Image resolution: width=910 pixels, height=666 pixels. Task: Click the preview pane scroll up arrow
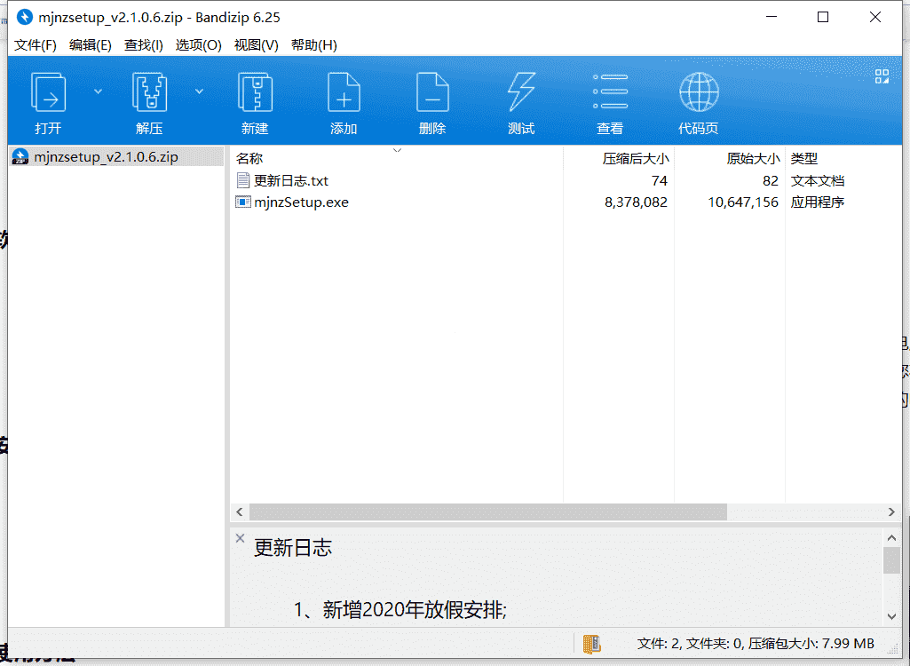(892, 538)
